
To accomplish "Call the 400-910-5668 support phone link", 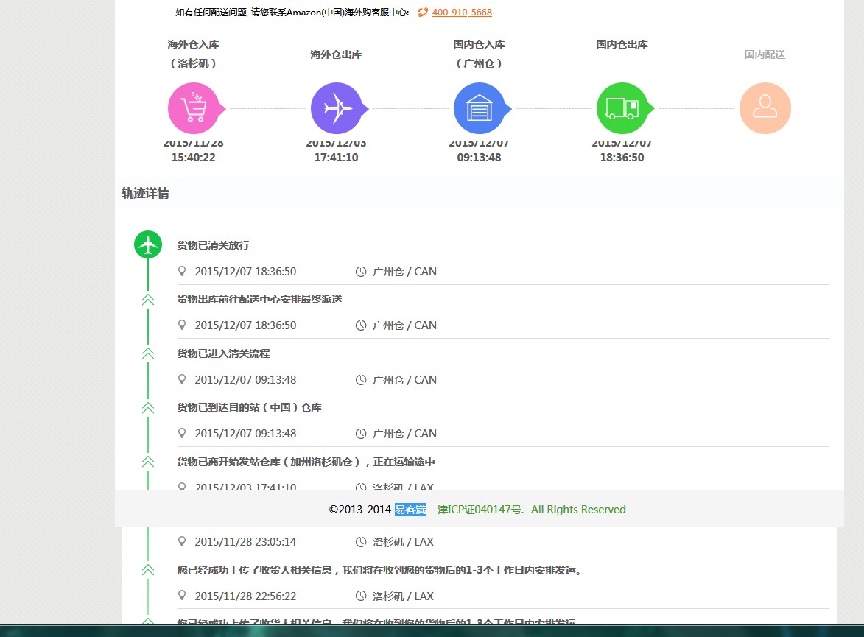I will point(462,12).
